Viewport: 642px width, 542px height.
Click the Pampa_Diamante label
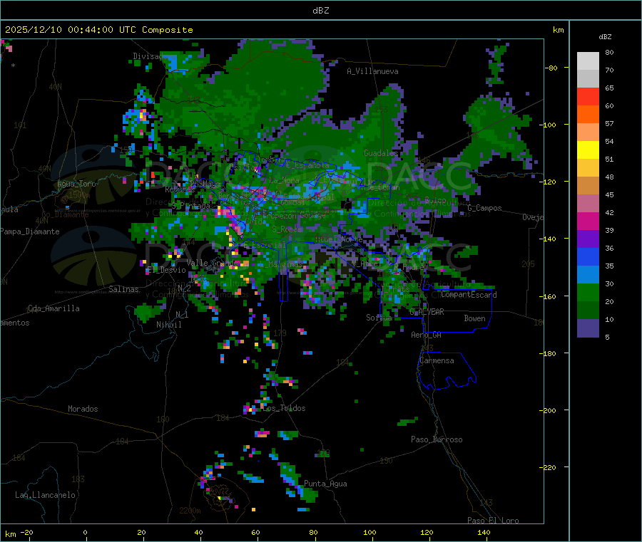[x=30, y=231]
